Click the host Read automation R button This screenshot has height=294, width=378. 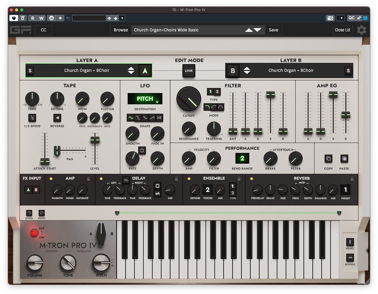tap(32, 18)
